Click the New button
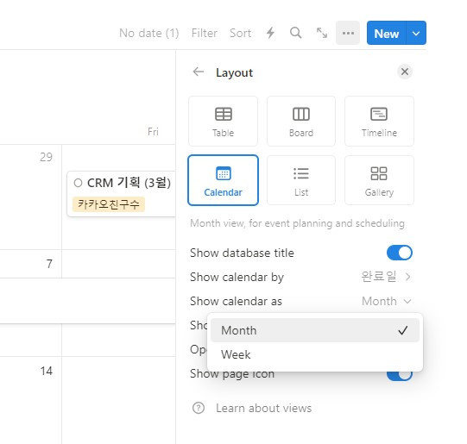 click(x=386, y=33)
